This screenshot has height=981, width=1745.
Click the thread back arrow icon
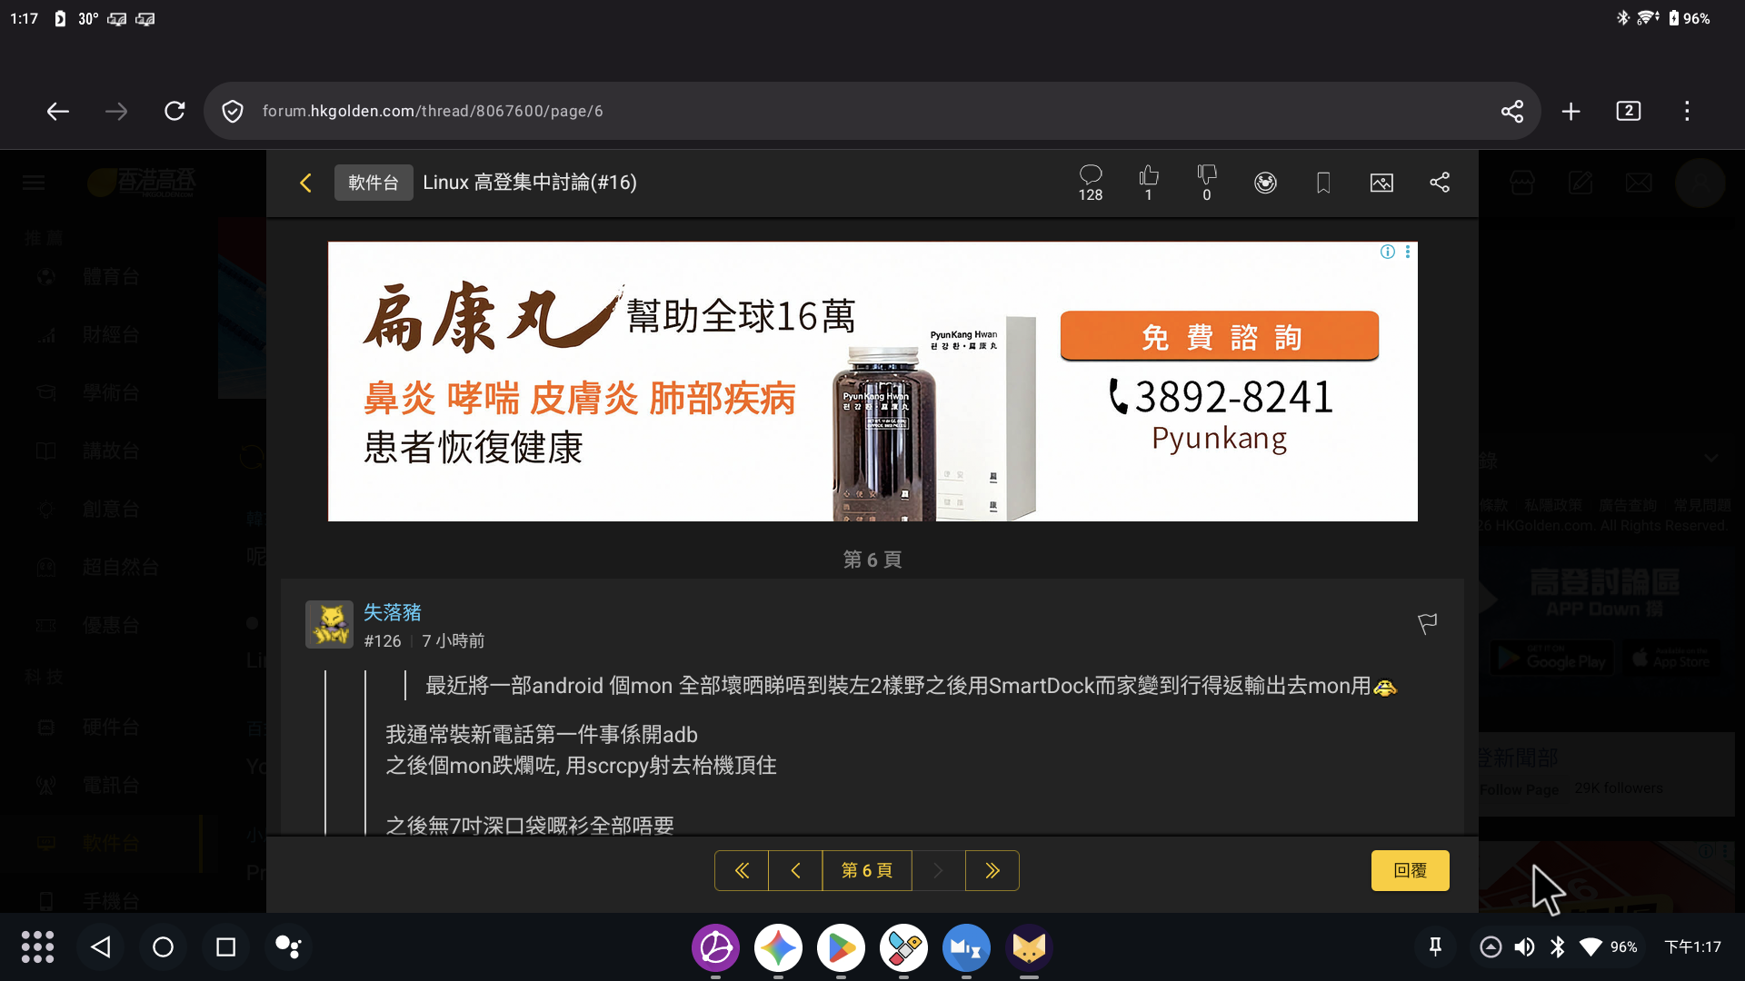click(x=305, y=183)
